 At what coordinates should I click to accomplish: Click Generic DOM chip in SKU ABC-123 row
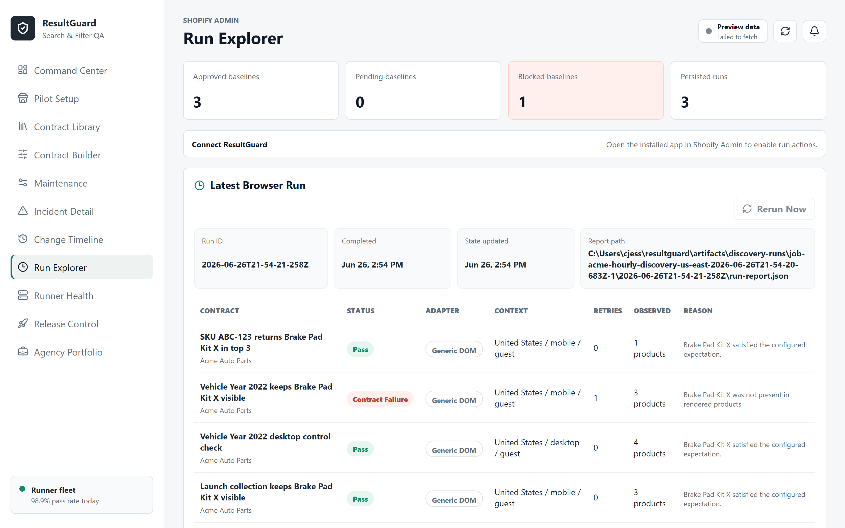pos(454,350)
